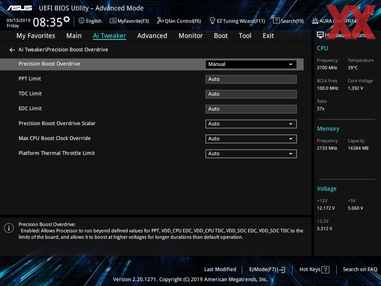Click Last Modified button
Image resolution: width=381 pixels, height=286 pixels.
coord(220,269)
